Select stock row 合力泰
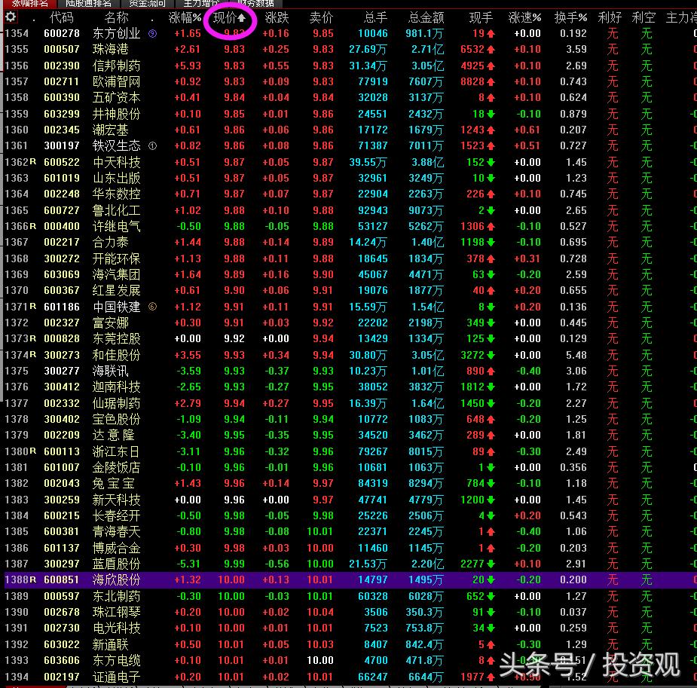This screenshot has width=697, height=688. click(x=350, y=242)
